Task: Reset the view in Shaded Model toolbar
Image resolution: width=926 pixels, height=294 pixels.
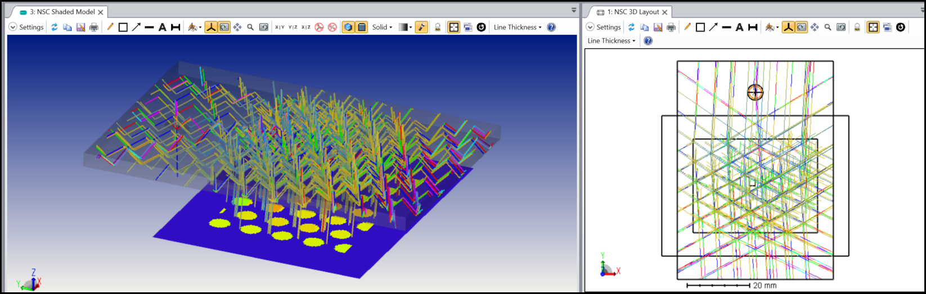Action: (x=263, y=27)
